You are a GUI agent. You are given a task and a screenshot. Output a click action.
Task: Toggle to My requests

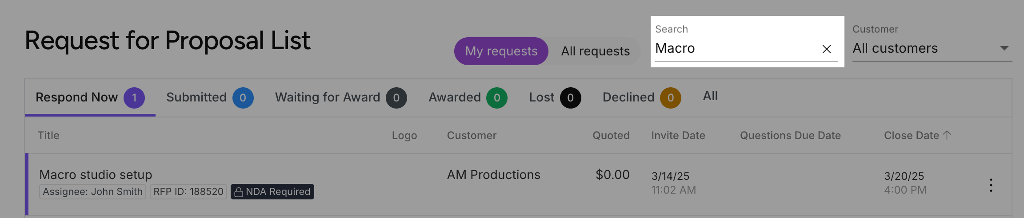501,51
